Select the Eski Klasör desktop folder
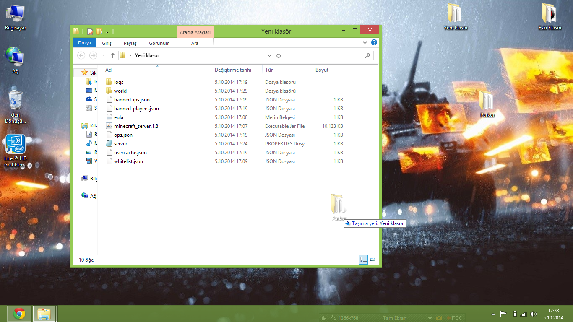Screen dimensions: 573x322 click(x=550, y=17)
